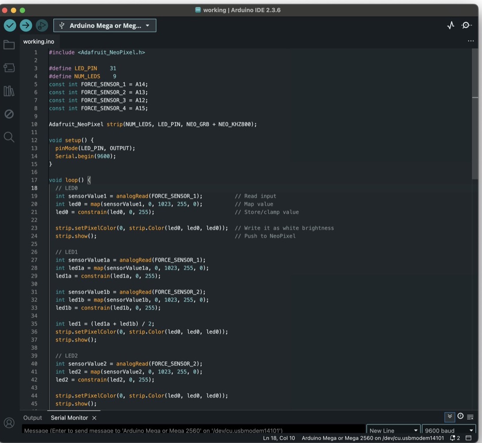482x443 pixels.
Task: Start debugging with the Debug button
Action: [x=42, y=26]
